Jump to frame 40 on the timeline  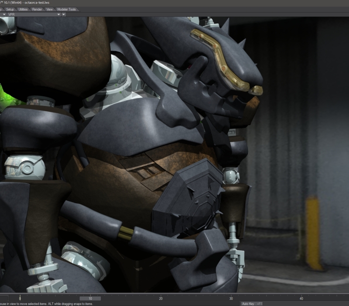coord(301,298)
